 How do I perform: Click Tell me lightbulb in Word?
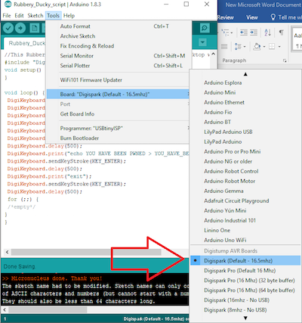tap(273, 17)
